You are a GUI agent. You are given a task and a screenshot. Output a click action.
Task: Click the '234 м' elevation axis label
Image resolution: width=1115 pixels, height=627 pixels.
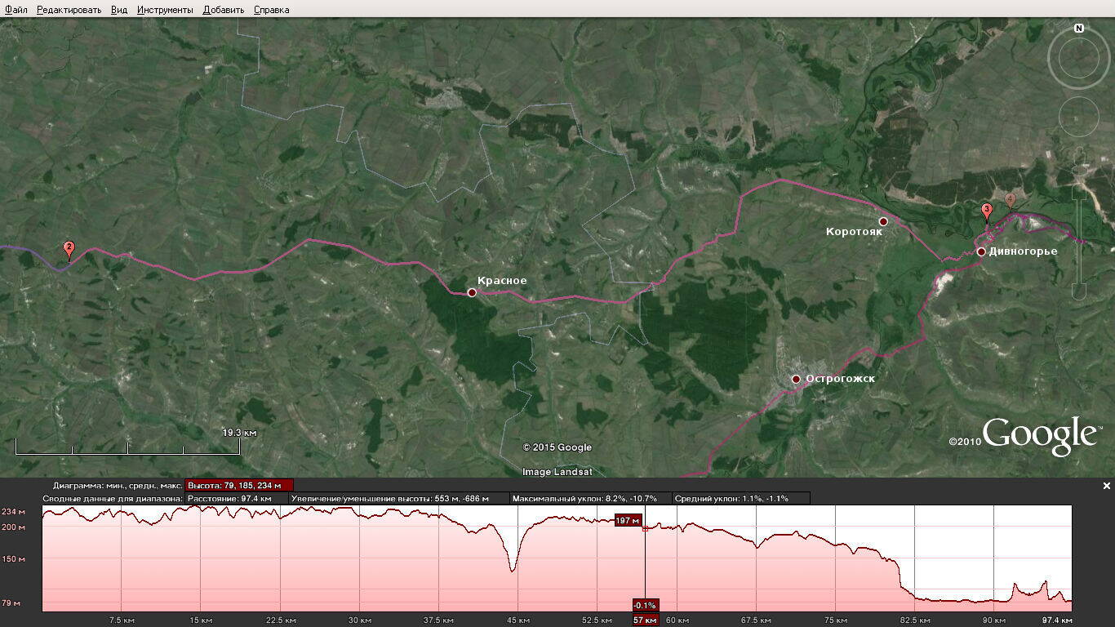(x=12, y=512)
